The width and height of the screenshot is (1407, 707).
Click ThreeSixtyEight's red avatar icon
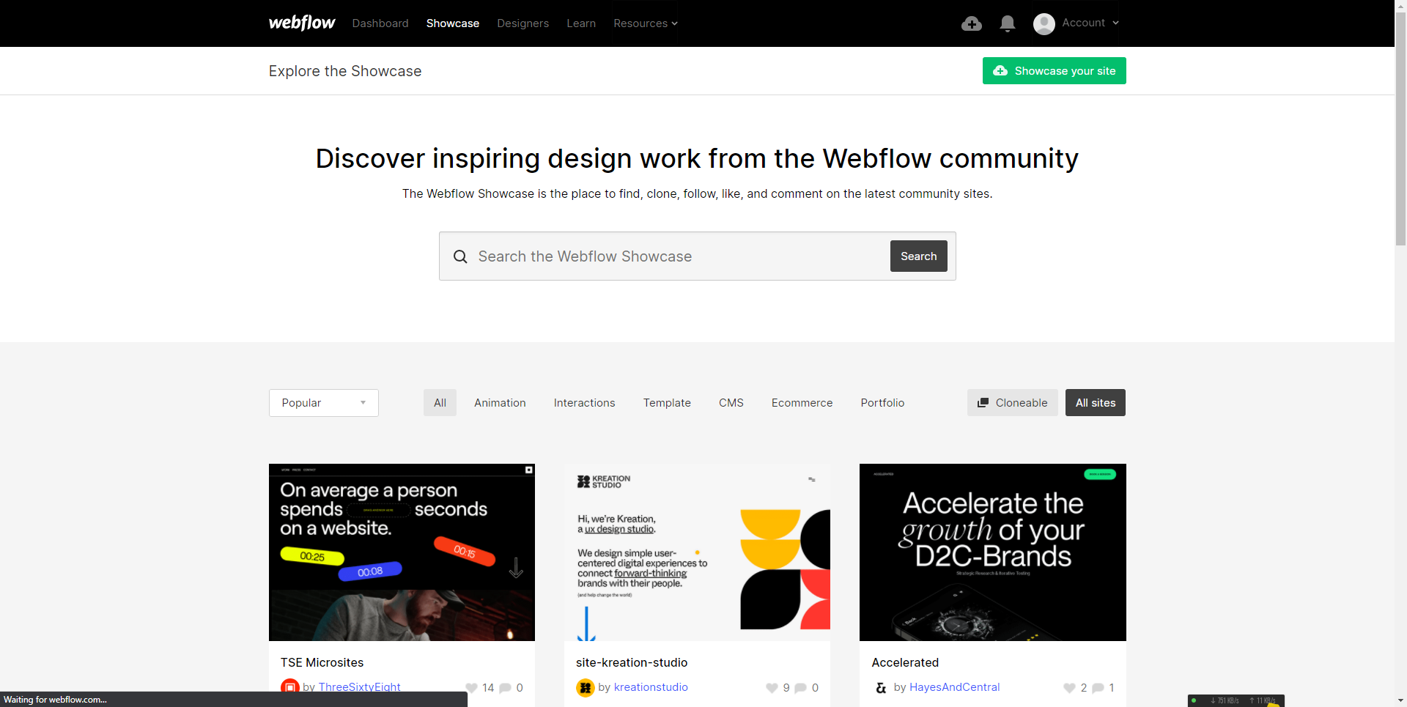pos(290,687)
